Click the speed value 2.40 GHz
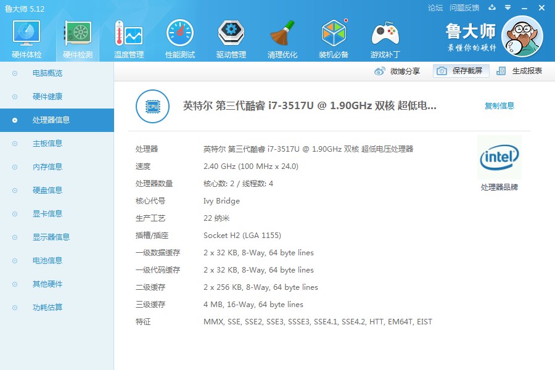The image size is (555, 370). pos(251,166)
